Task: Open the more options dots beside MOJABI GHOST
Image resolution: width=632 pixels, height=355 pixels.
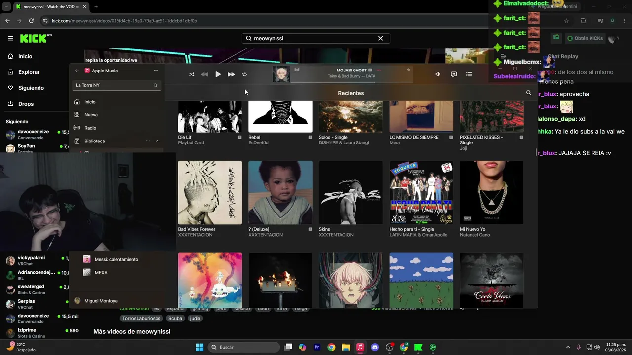Action: tap(379, 70)
